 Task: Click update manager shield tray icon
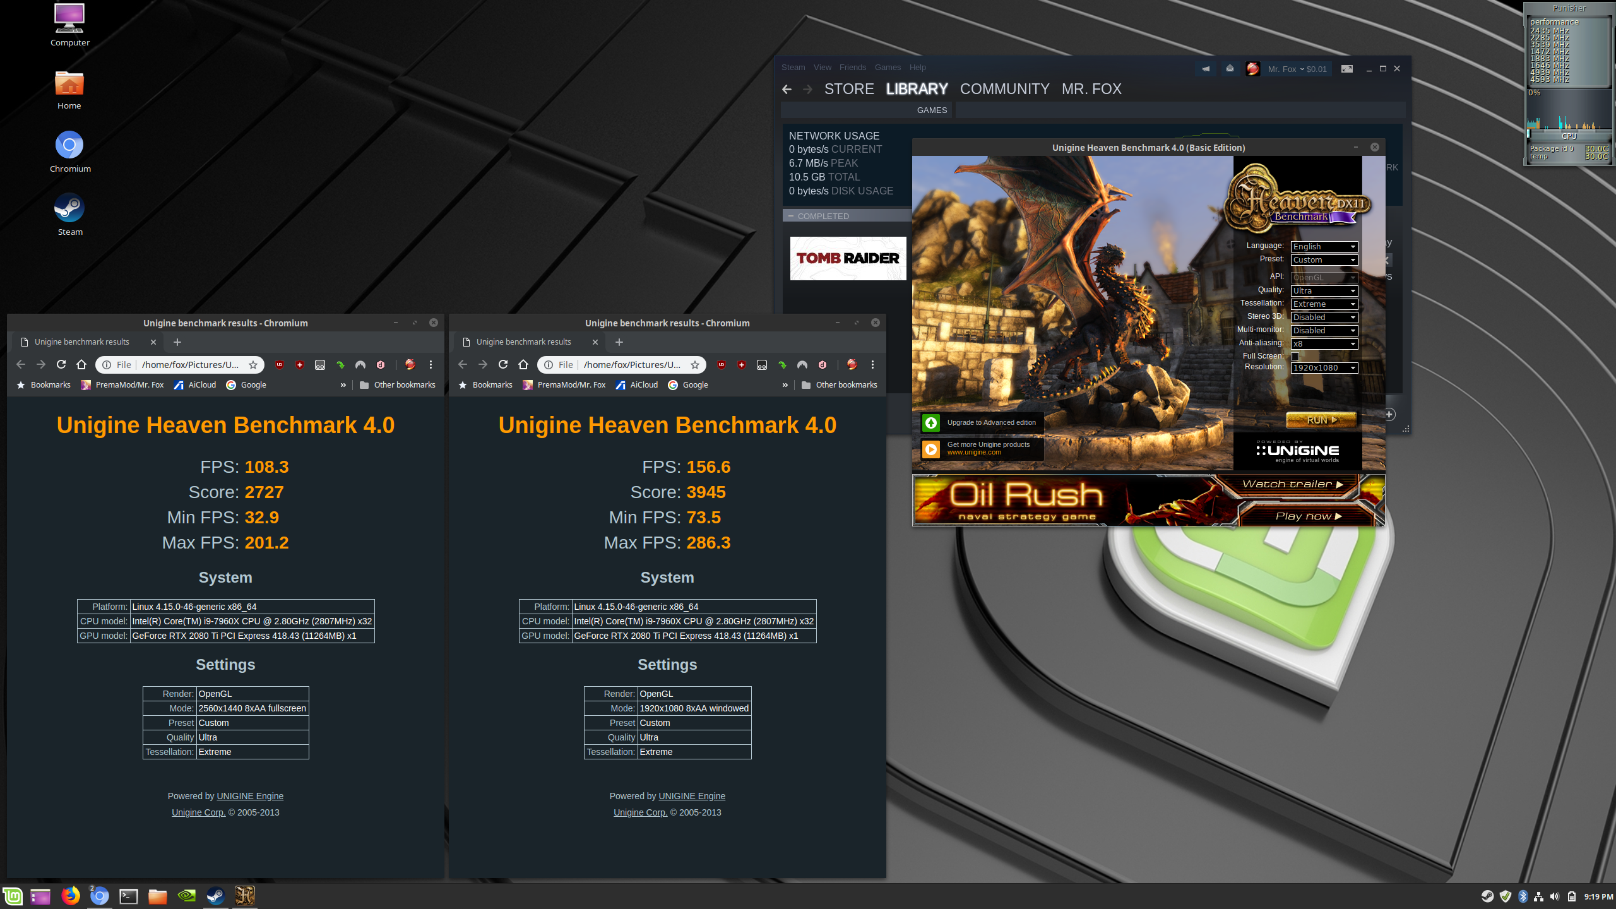(x=1506, y=896)
